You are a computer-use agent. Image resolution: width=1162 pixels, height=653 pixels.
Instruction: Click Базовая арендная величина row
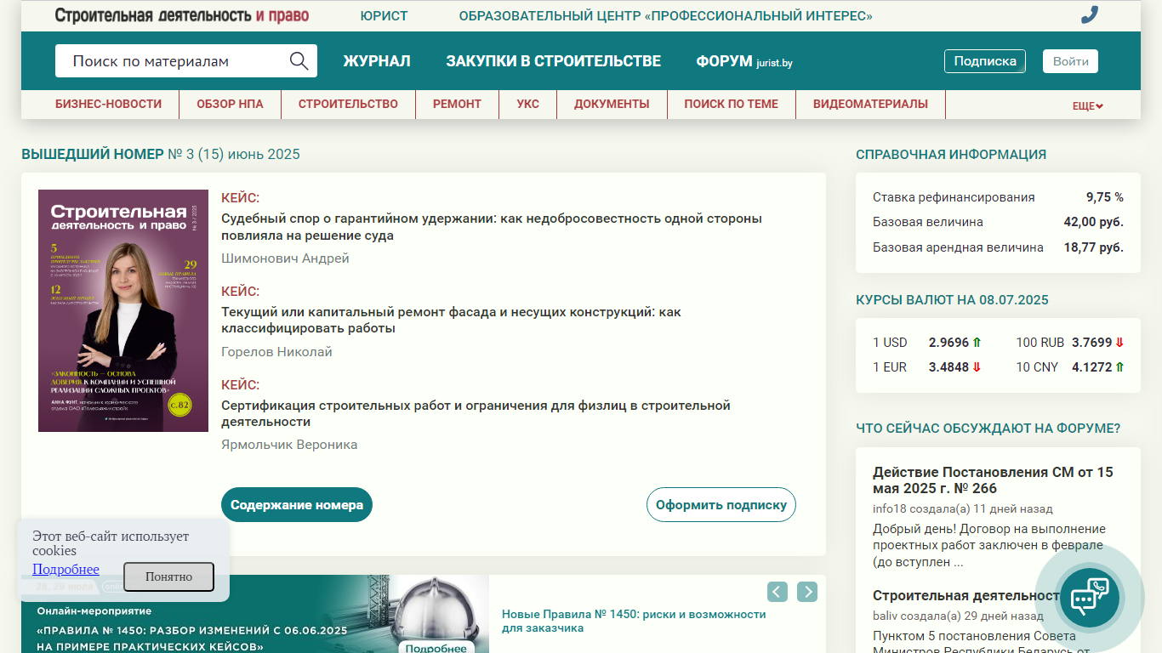[x=998, y=247]
